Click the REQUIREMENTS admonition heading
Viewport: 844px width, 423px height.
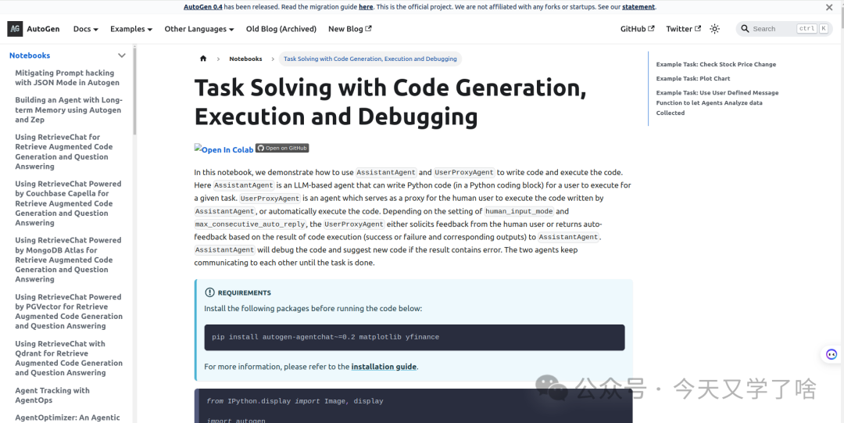click(x=245, y=293)
